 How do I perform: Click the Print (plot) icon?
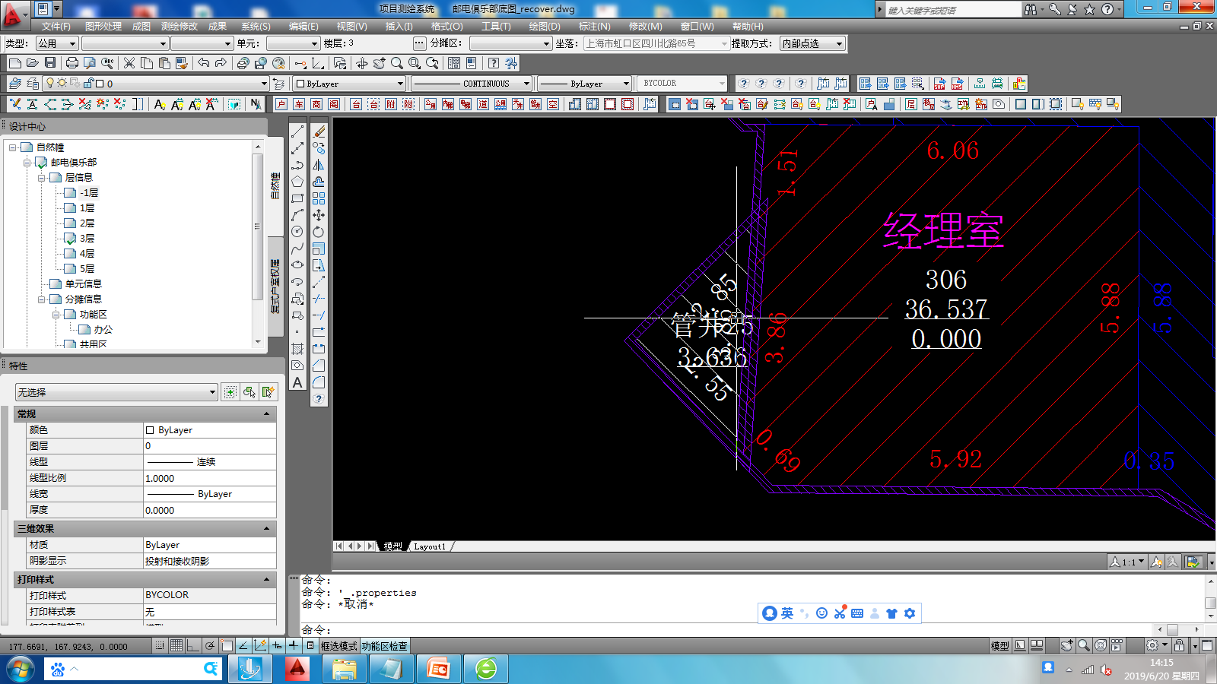72,63
